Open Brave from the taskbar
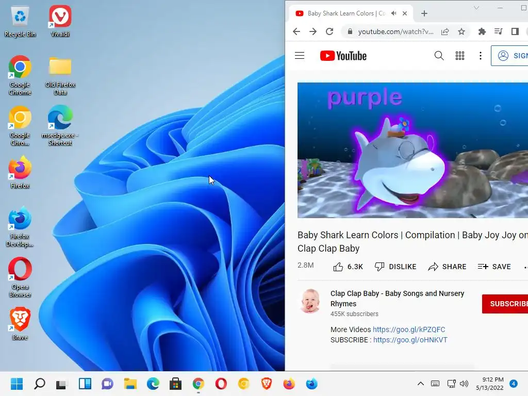 point(267,384)
